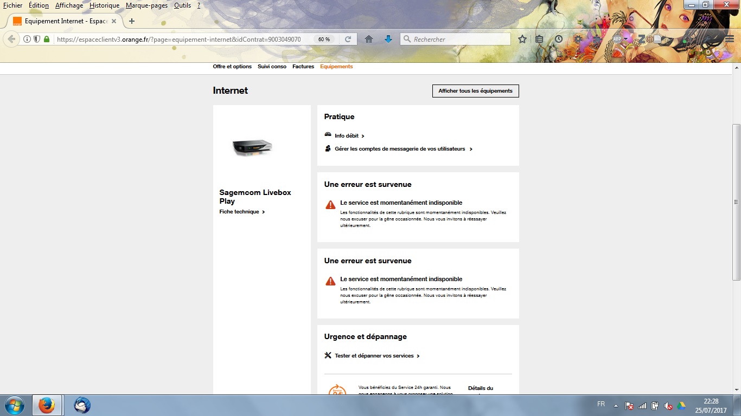The width and height of the screenshot is (741, 416).
Task: Open the downloads arrow in the toolbar
Action: pos(388,39)
